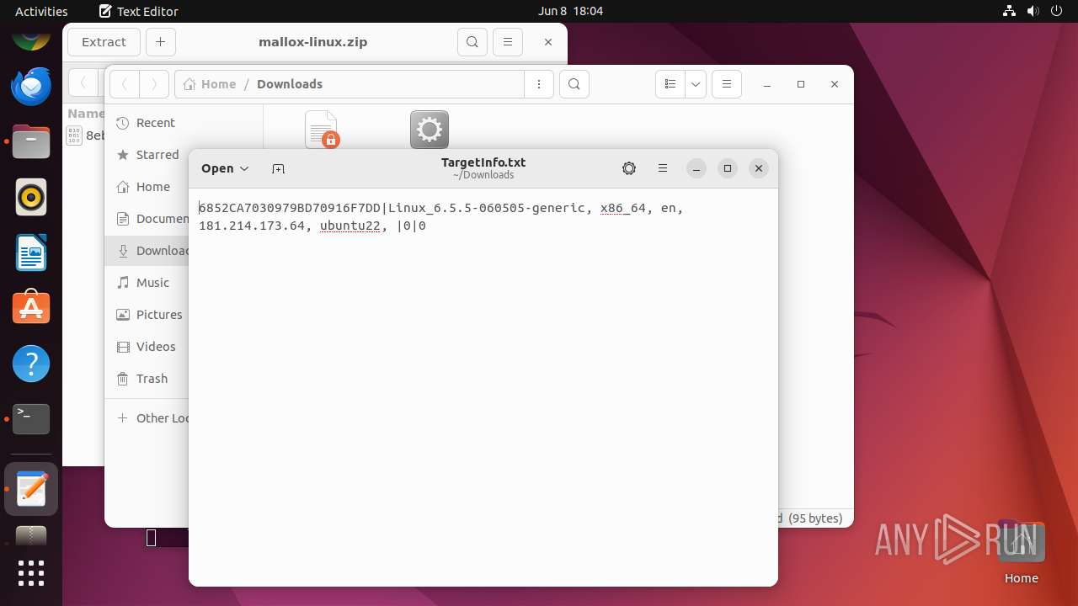Open the Home desktop folder icon
Viewport: 1078px width, 606px height.
click(x=1021, y=551)
